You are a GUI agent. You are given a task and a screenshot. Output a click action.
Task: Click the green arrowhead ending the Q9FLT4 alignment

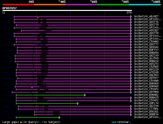[x=78, y=104]
